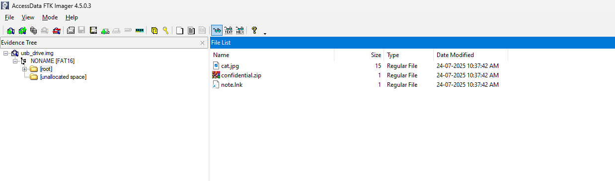Click Date Modified value of note.lnk
Screen dimensions: 615x181
coord(467,85)
